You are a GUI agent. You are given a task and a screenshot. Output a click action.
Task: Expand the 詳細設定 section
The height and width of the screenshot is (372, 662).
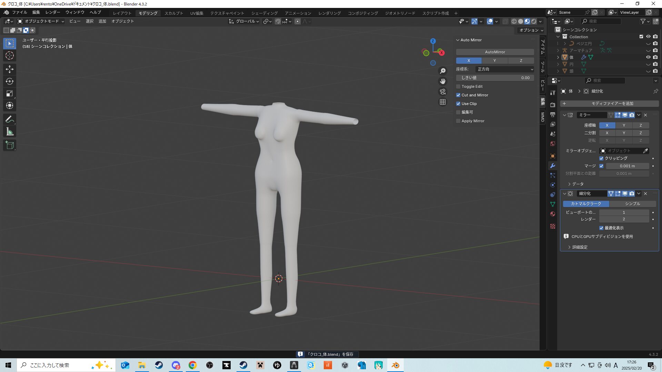[x=580, y=247]
